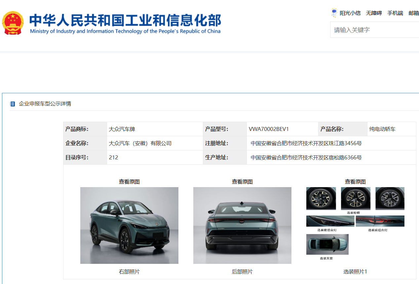Open the 无障碍 accessibility link
Viewport: 419px width, 284px height.
[374, 13]
